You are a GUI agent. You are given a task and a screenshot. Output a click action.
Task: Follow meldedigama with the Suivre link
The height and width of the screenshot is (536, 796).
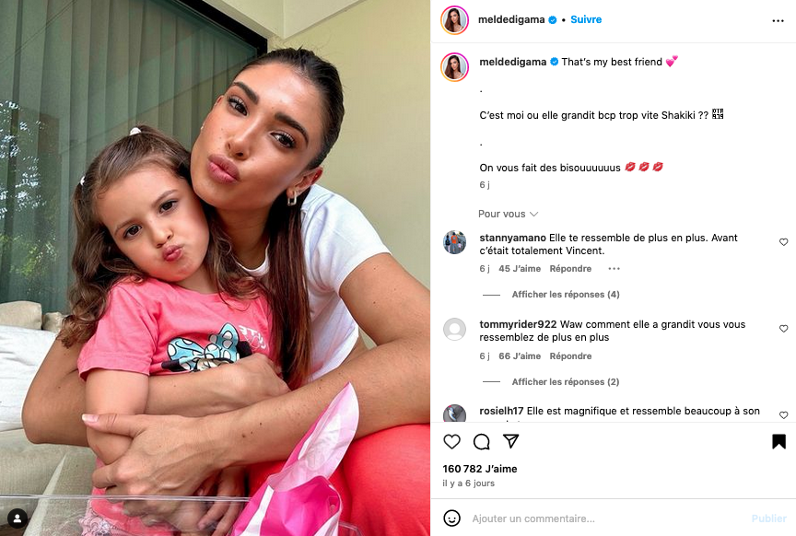pyautogui.click(x=586, y=19)
